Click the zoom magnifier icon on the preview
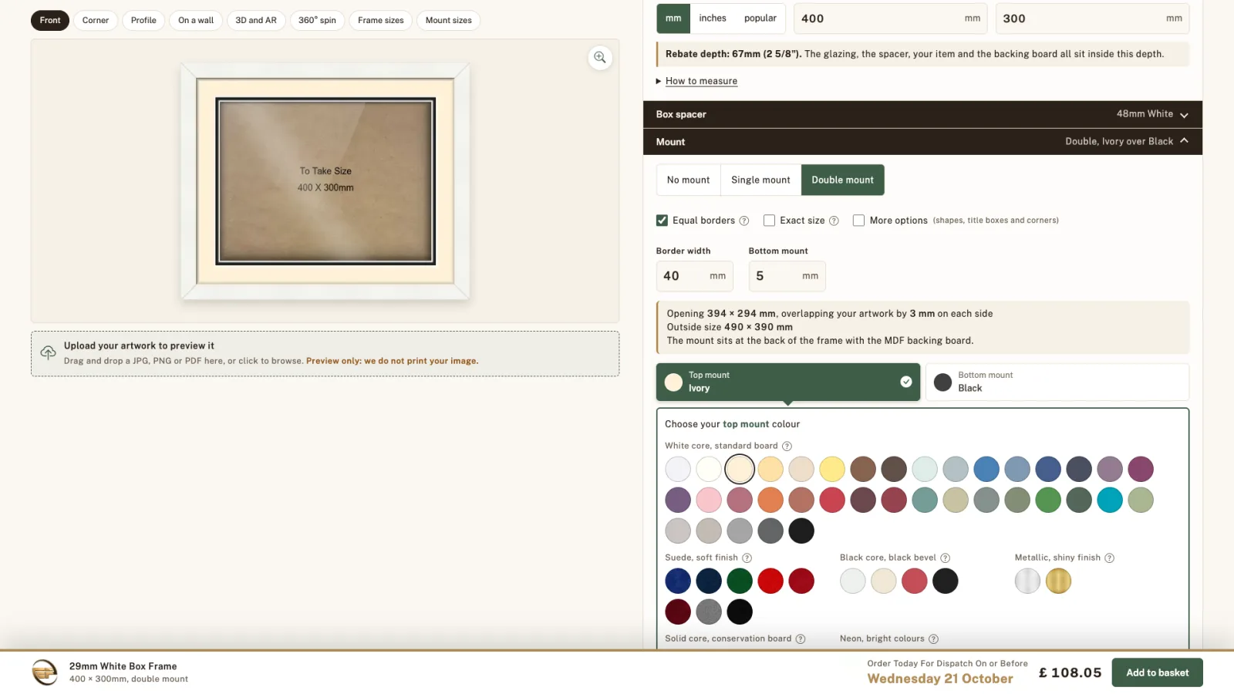Screen dimensions: 1234x694 coord(600,58)
